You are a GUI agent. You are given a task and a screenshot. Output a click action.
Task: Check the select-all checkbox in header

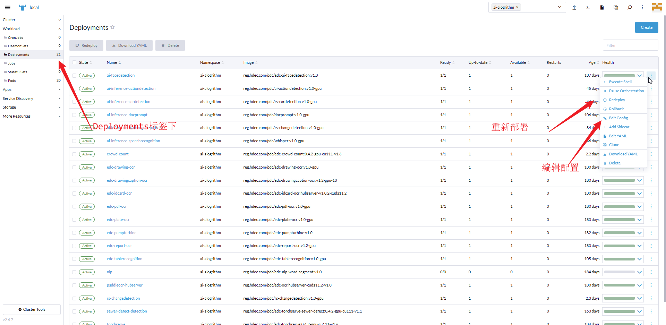pos(74,62)
